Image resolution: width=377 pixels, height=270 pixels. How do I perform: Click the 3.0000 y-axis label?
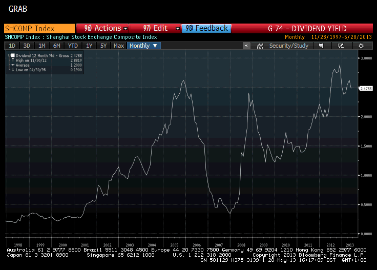[366, 58]
